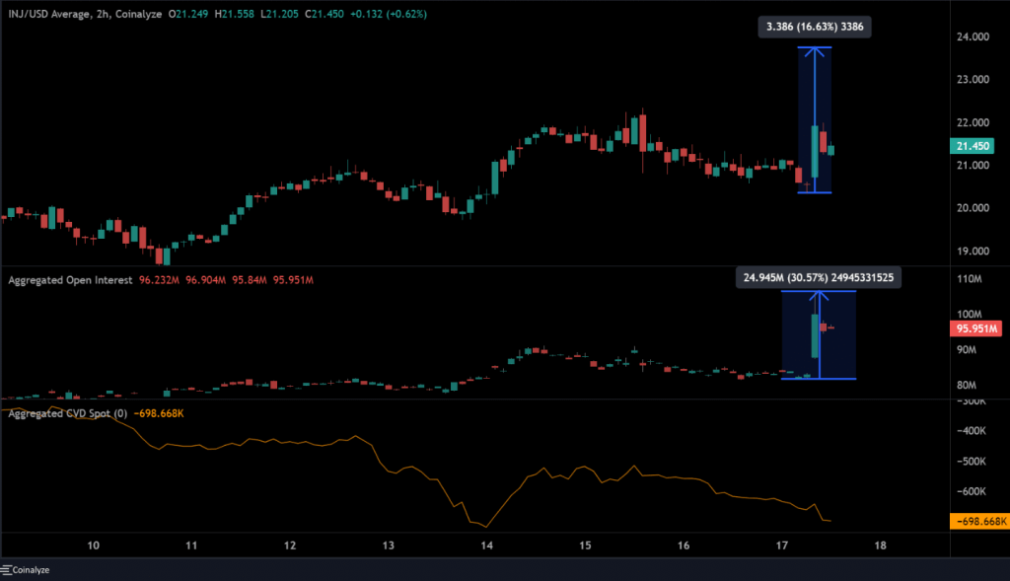Click date 16 on the time axis
The image size is (1010, 581).
point(684,545)
